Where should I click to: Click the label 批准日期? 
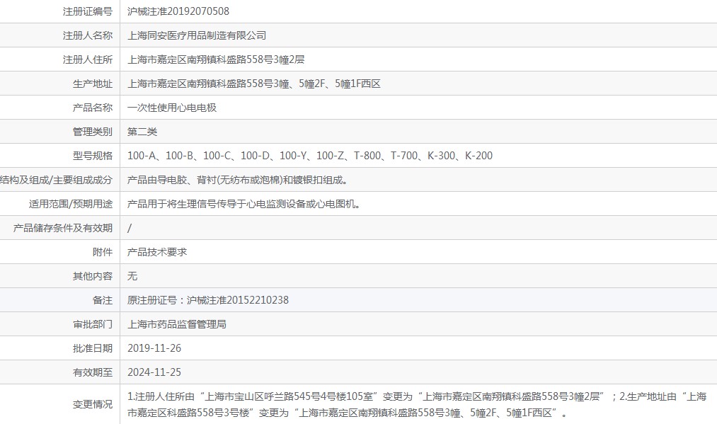pyautogui.click(x=93, y=348)
